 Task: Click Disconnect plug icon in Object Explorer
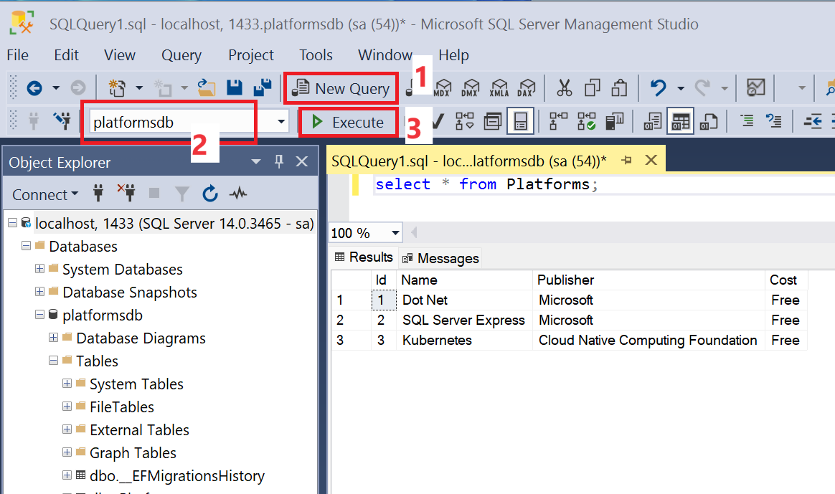tap(127, 194)
